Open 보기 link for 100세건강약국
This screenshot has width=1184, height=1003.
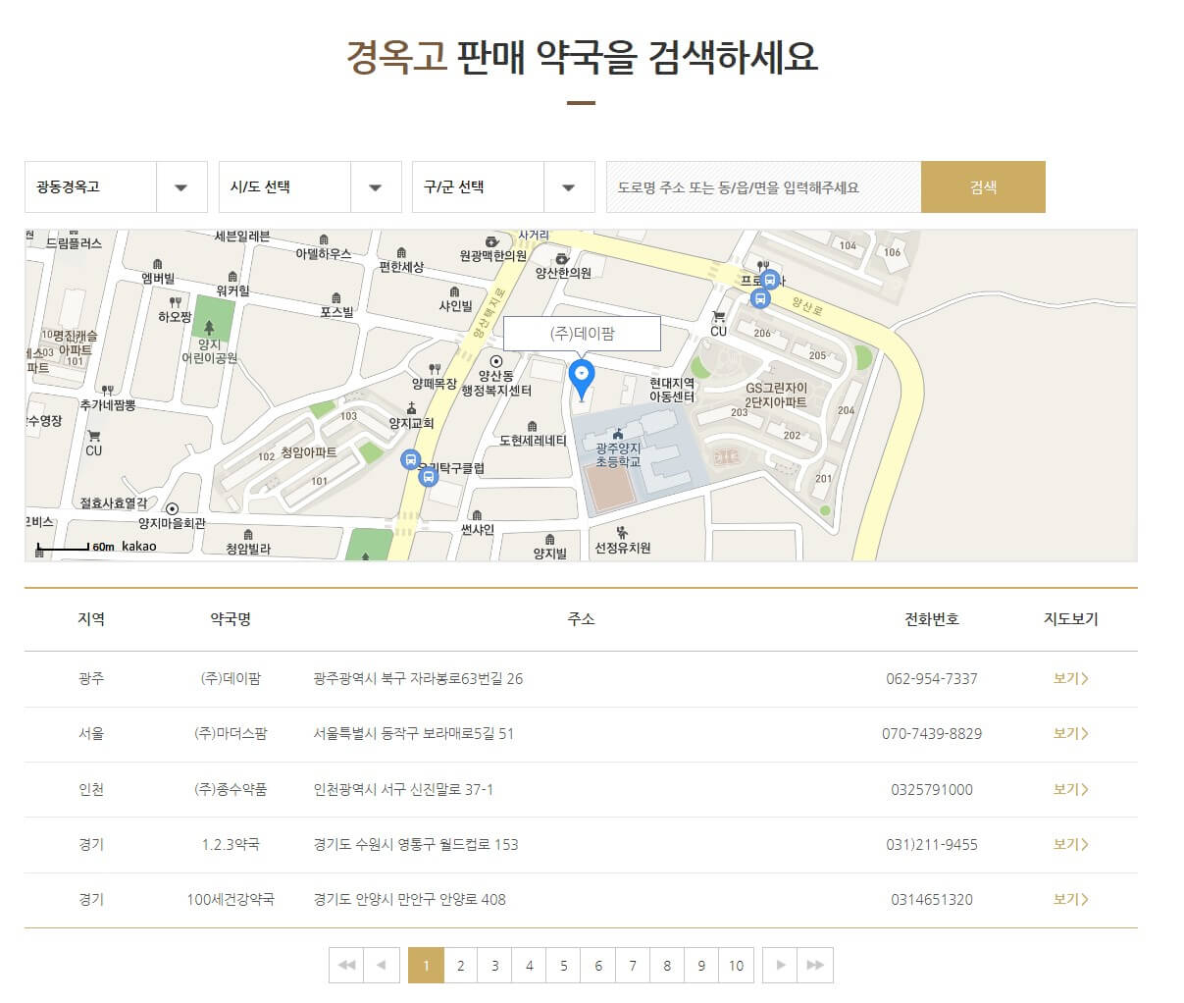(1069, 899)
